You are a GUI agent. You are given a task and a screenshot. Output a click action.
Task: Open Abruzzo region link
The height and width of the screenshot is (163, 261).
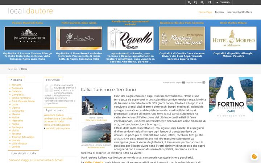(x=16, y=85)
